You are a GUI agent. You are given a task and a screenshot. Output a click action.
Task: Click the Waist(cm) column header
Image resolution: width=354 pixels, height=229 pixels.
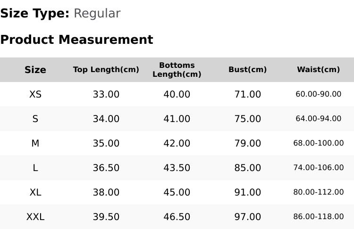pyautogui.click(x=318, y=70)
